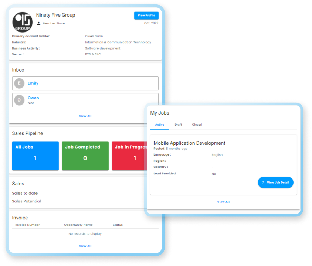This screenshot has width=312, height=266.
Task: Click the Software development activity text
Action: coord(103,48)
